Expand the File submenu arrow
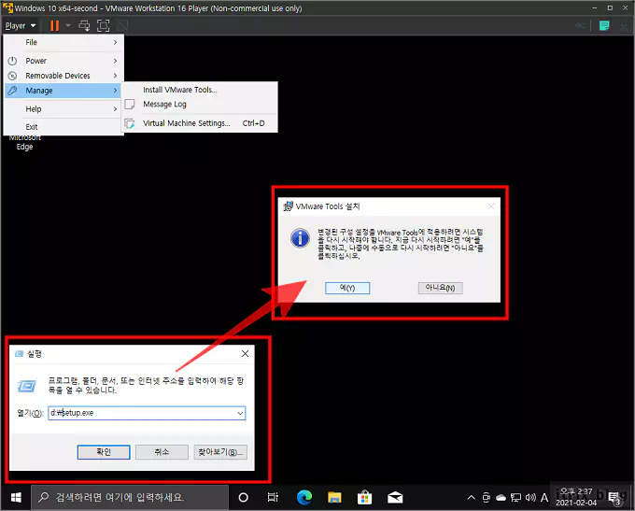 click(x=116, y=42)
